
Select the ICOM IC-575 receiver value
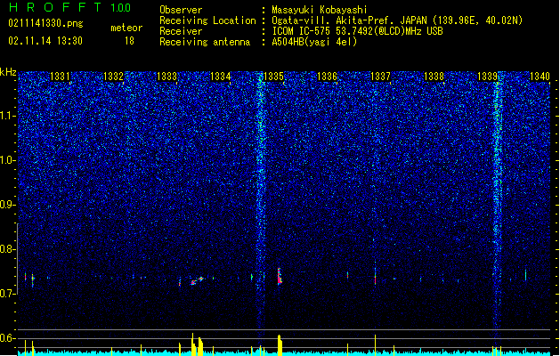(x=357, y=31)
